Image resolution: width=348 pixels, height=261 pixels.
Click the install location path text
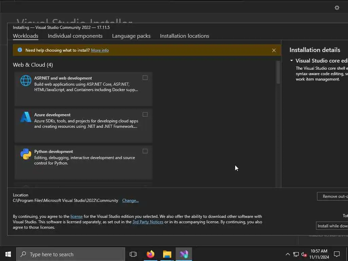coord(66,201)
